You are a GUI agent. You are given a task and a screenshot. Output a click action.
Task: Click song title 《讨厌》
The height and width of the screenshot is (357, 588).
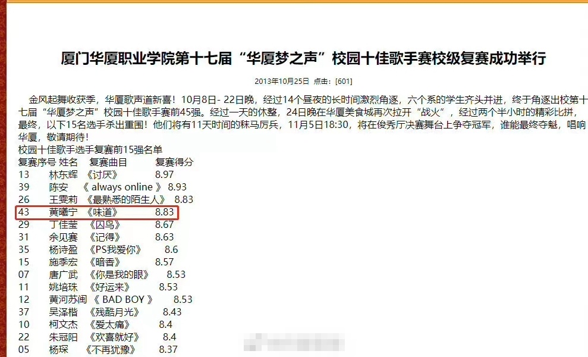(x=102, y=174)
